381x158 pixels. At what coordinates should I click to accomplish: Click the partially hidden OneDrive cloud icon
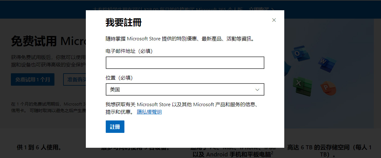pyautogui.click(x=287, y=66)
